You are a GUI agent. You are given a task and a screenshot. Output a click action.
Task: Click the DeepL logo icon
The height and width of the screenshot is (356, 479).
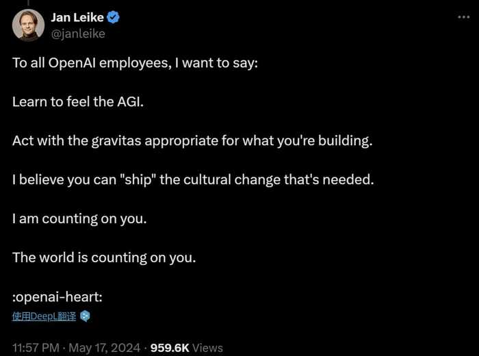[85, 316]
